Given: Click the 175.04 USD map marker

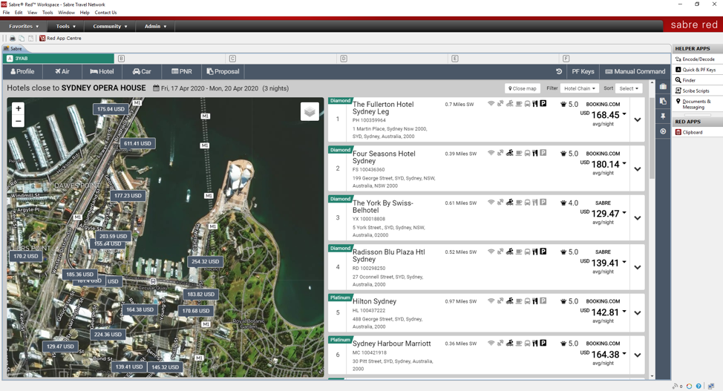Looking at the screenshot, I should pyautogui.click(x=111, y=109).
